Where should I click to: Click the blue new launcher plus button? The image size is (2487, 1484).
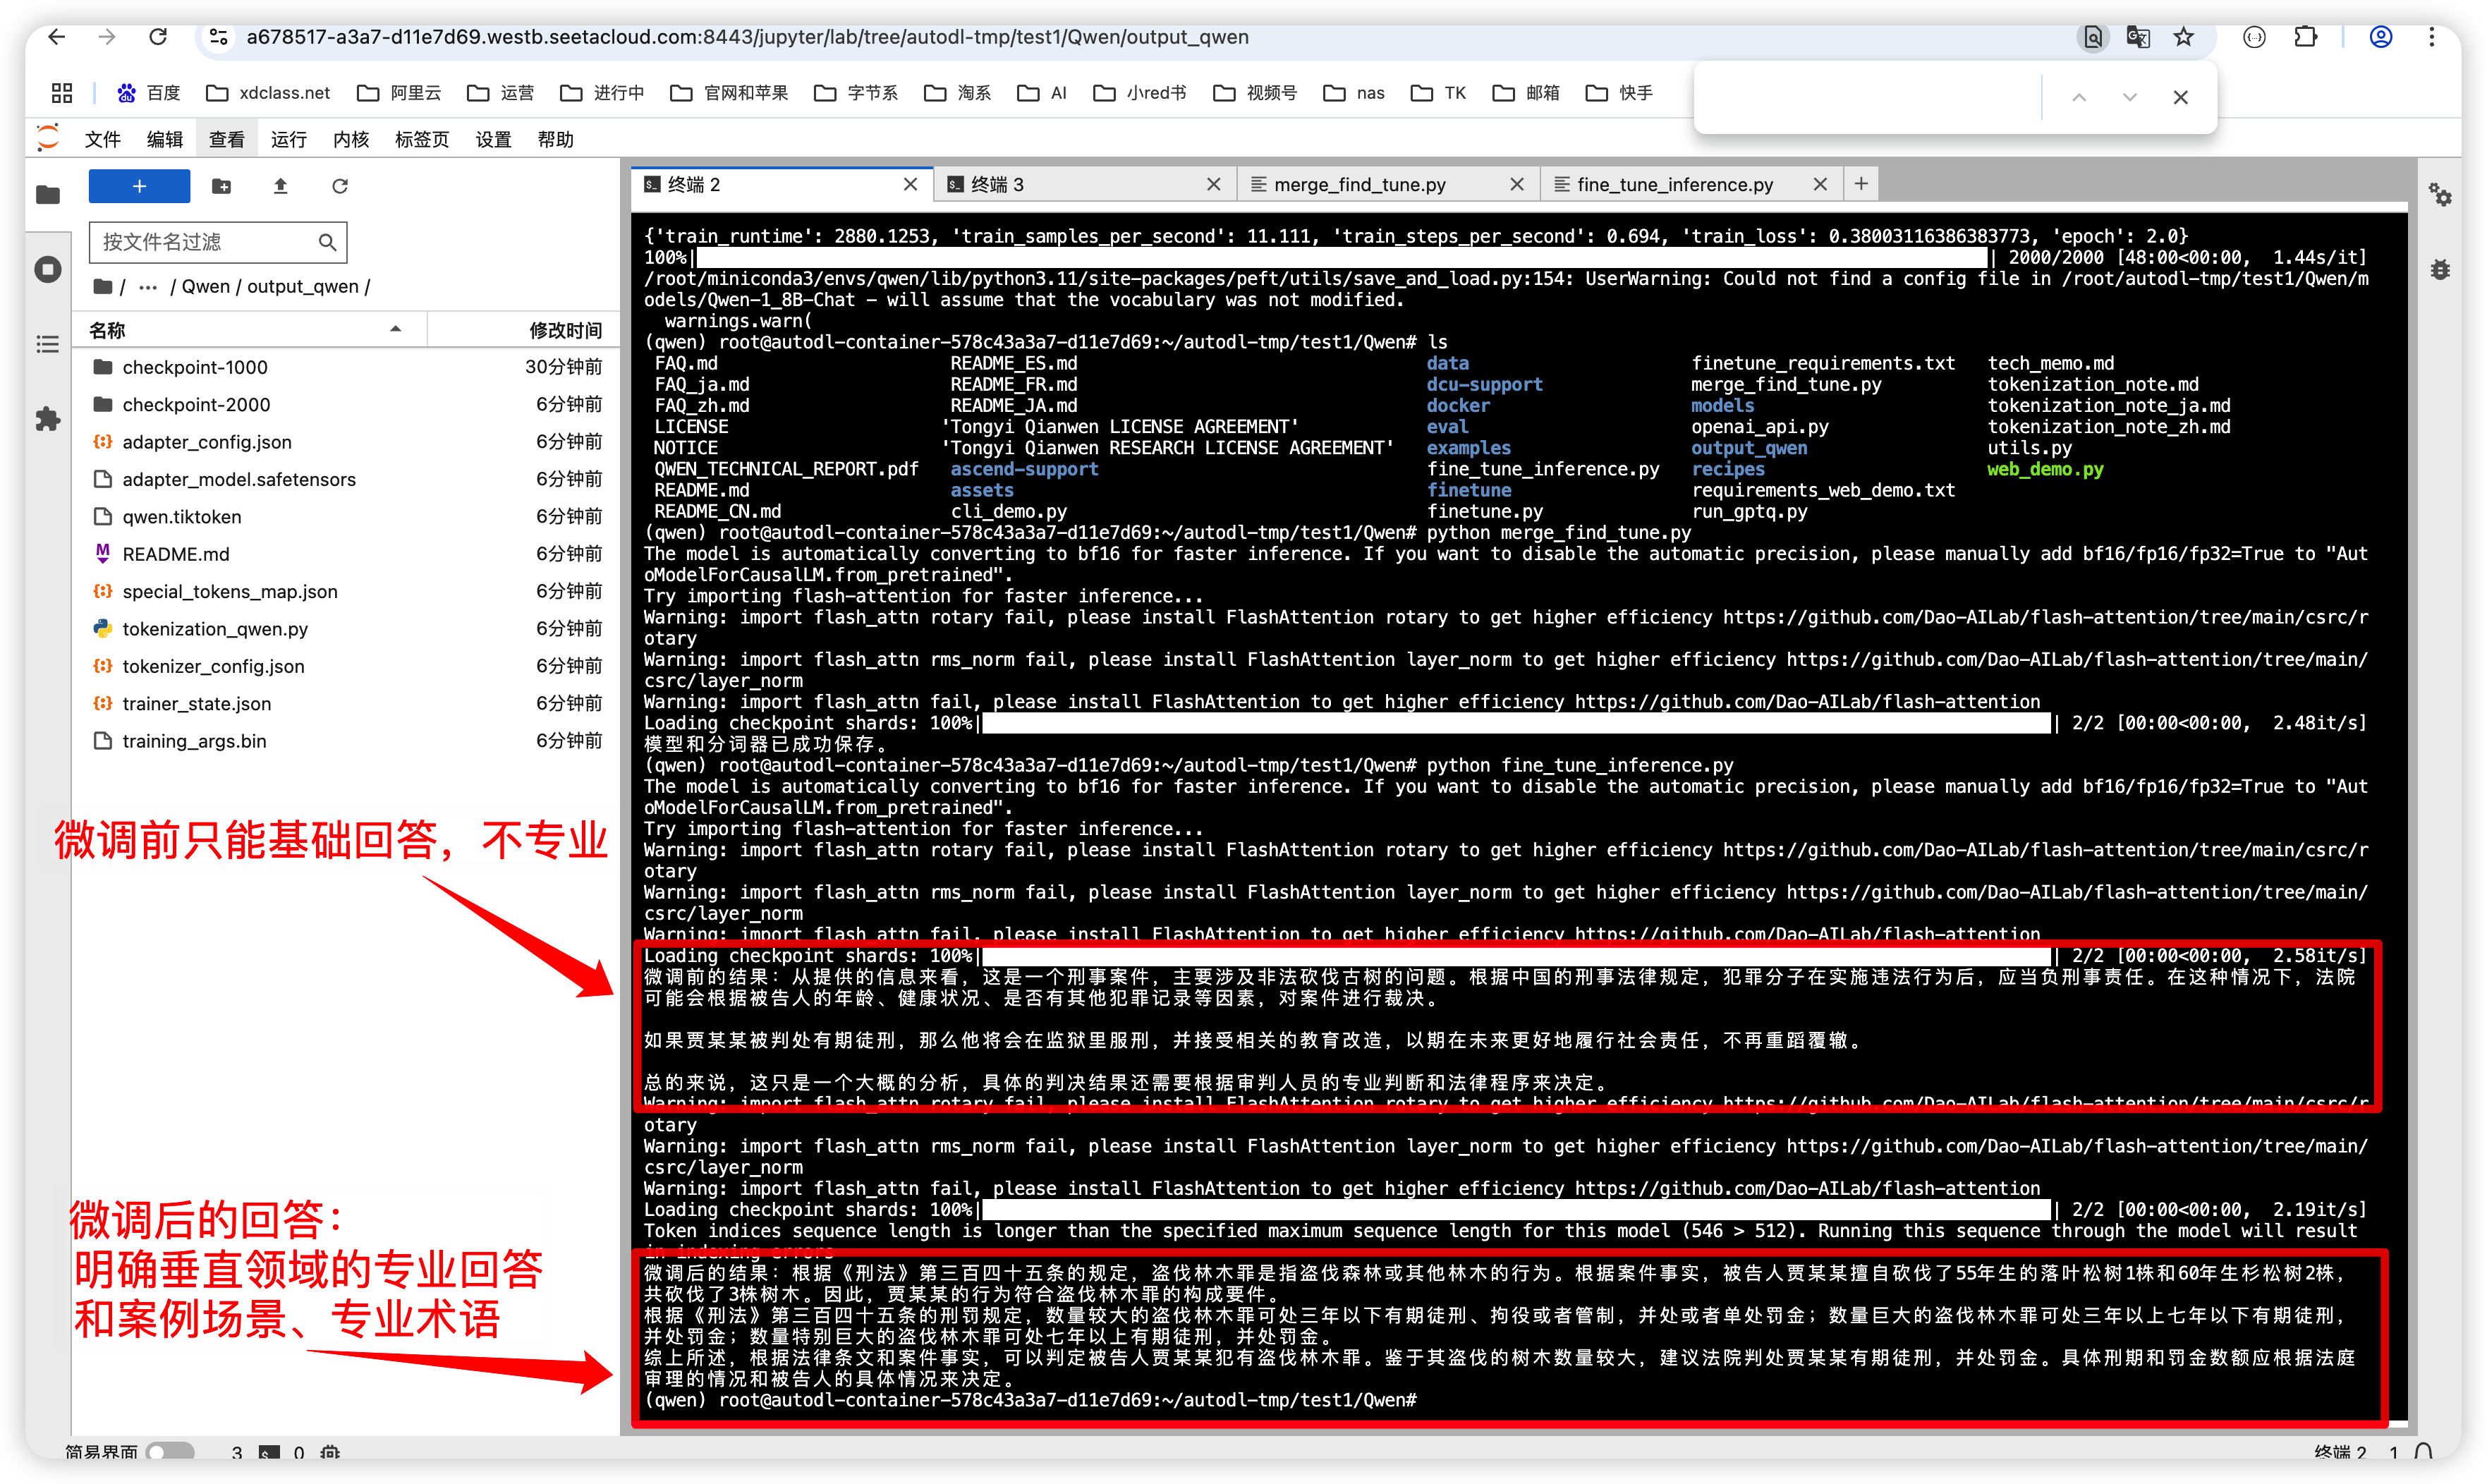pos(139,186)
